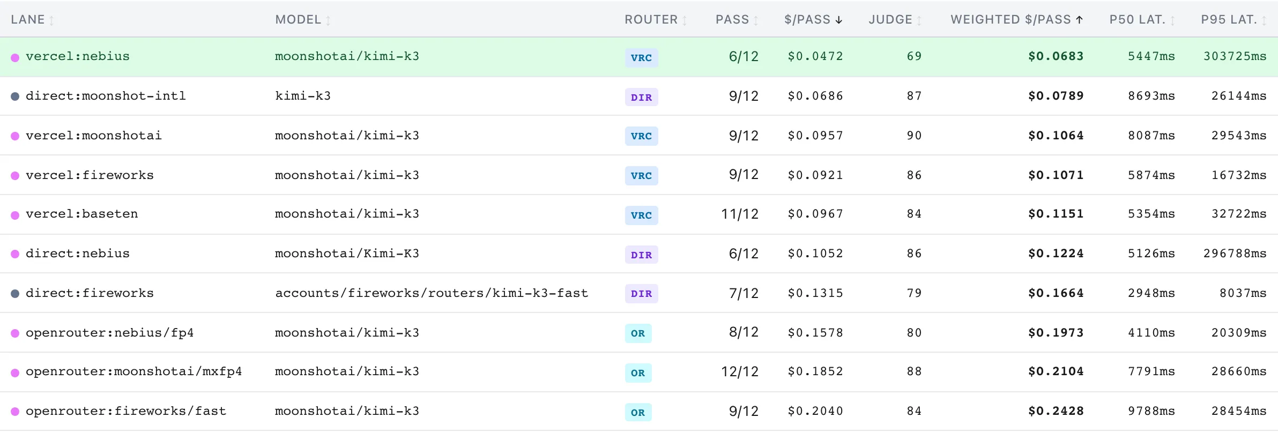The width and height of the screenshot is (1278, 432).
Task: Click the pink dot beside openrouter:nebius/fp4
Action: (x=15, y=333)
